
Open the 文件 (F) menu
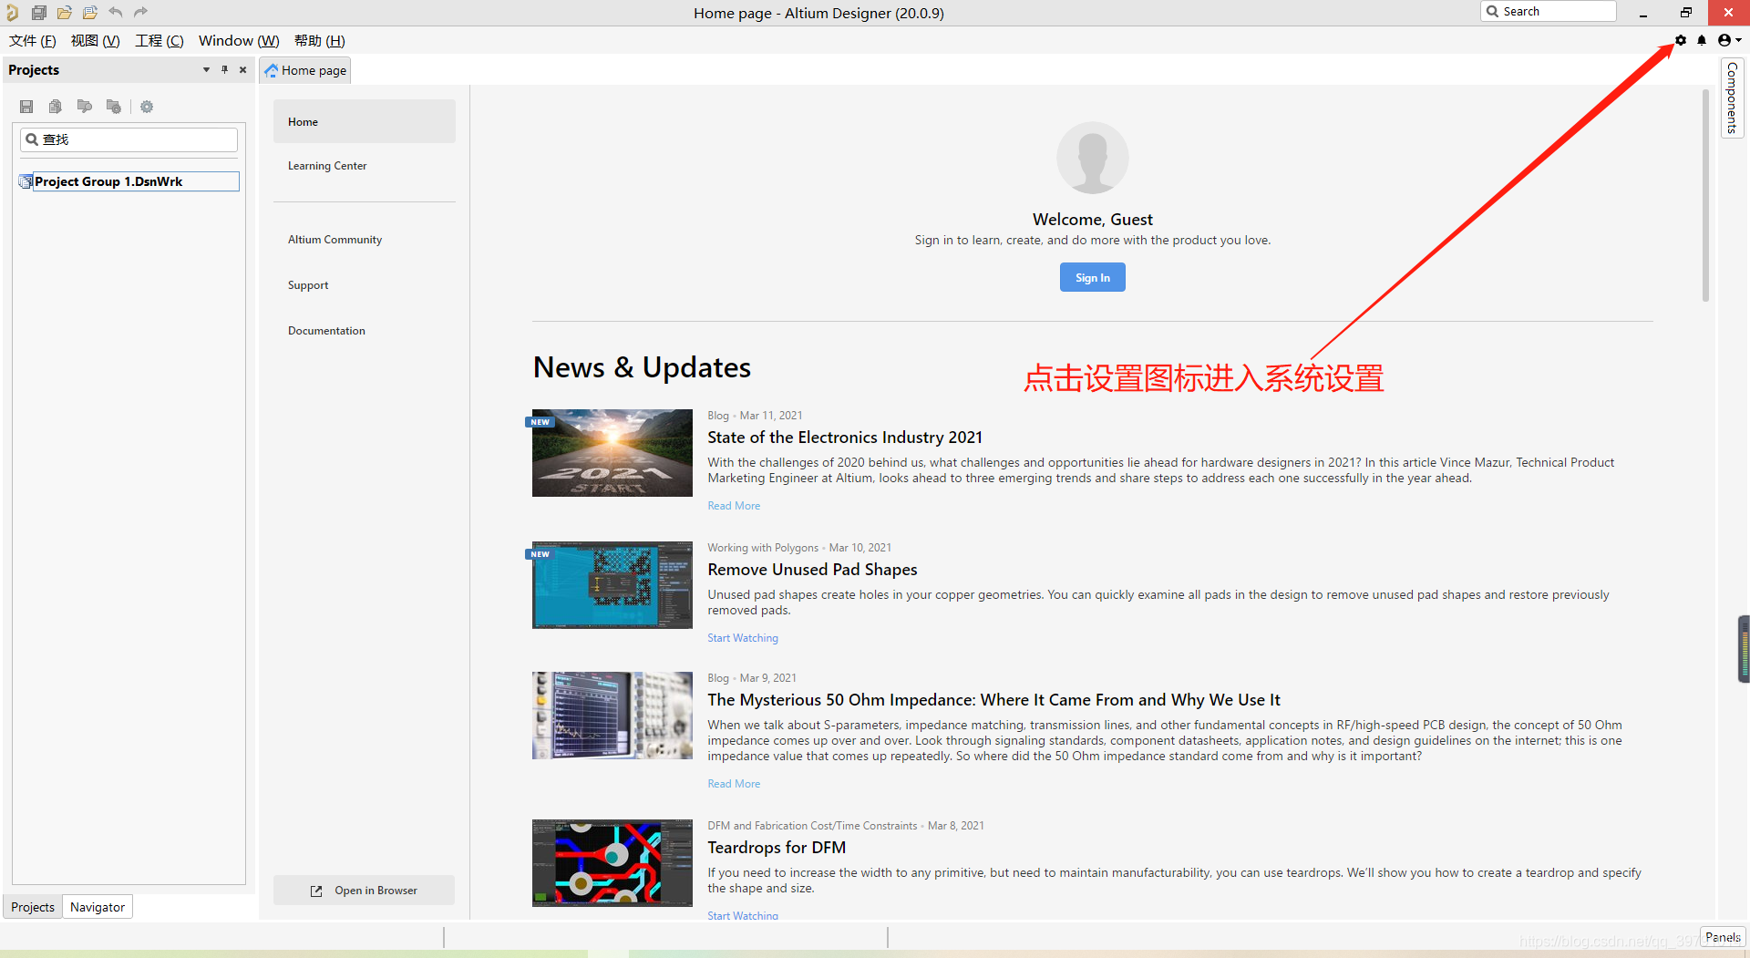33,41
